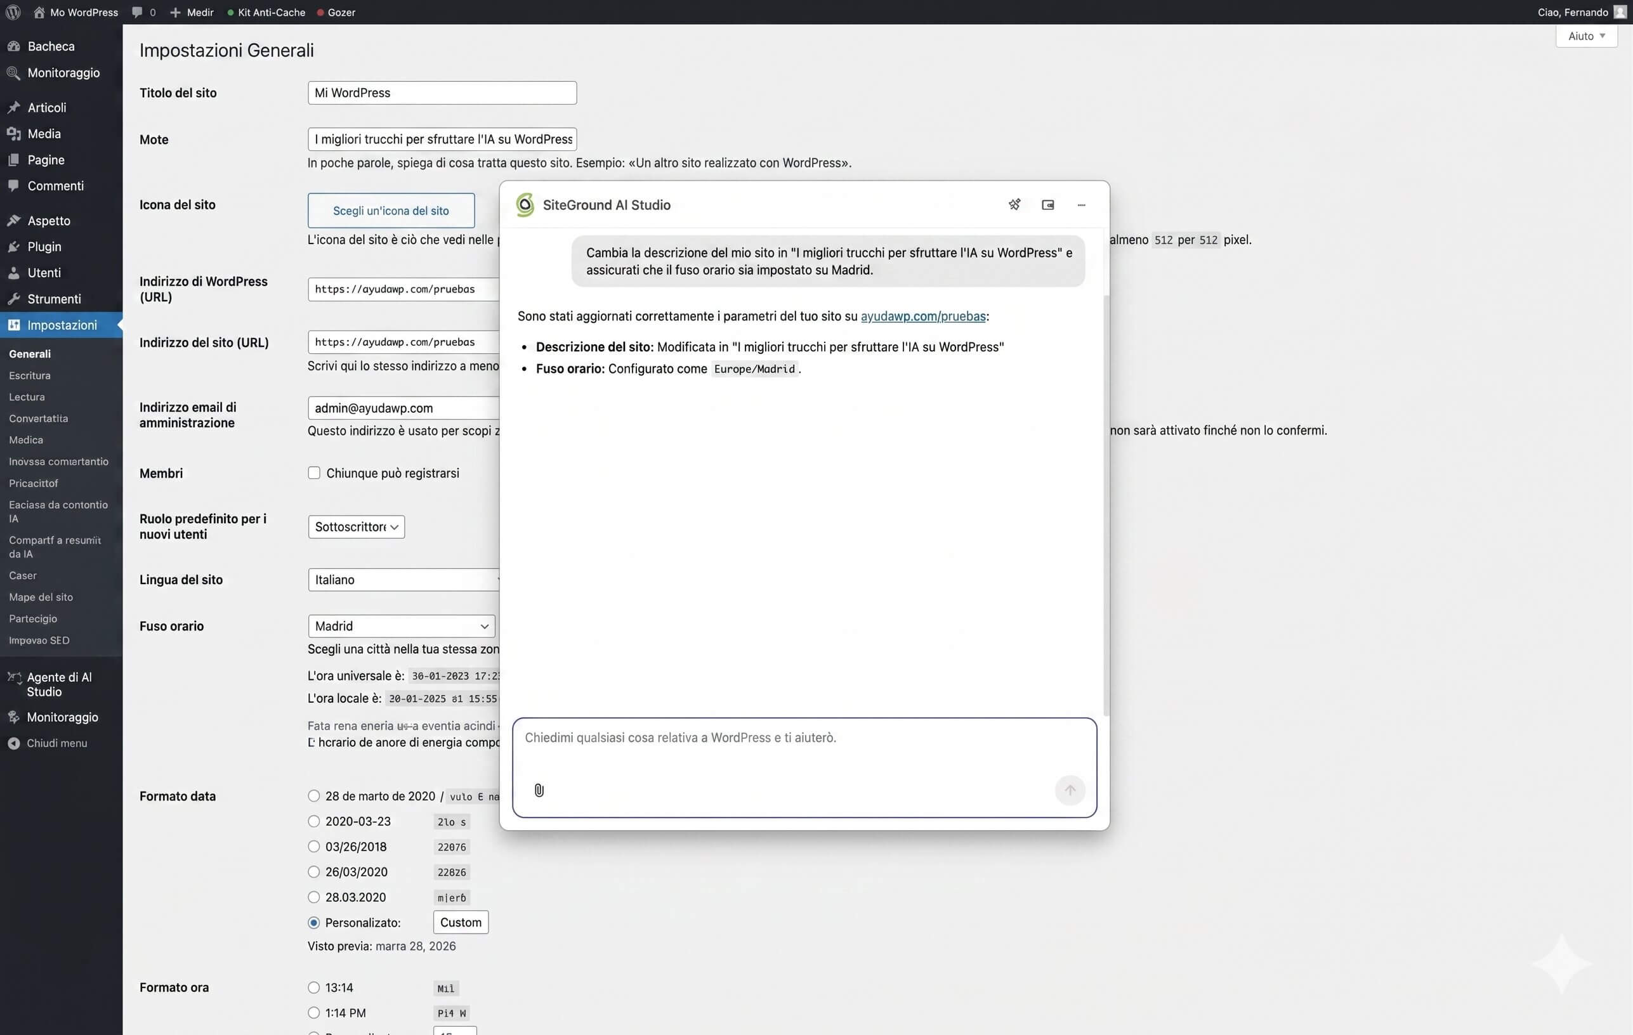This screenshot has height=1035, width=1633.
Task: Open Impostazioni settings icon in sidebar
Action: [x=13, y=325]
